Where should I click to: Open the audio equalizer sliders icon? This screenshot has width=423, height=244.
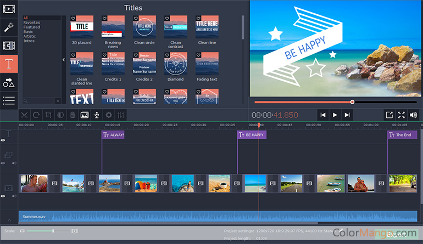point(121,115)
